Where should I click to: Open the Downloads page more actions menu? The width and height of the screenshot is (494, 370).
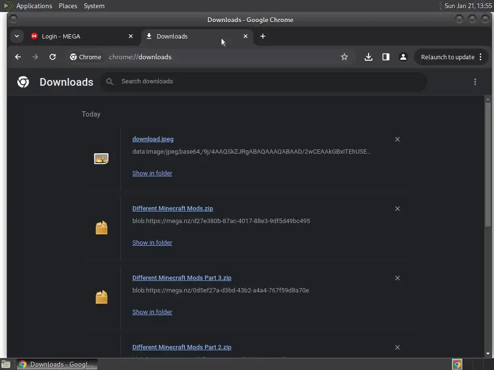(475, 82)
